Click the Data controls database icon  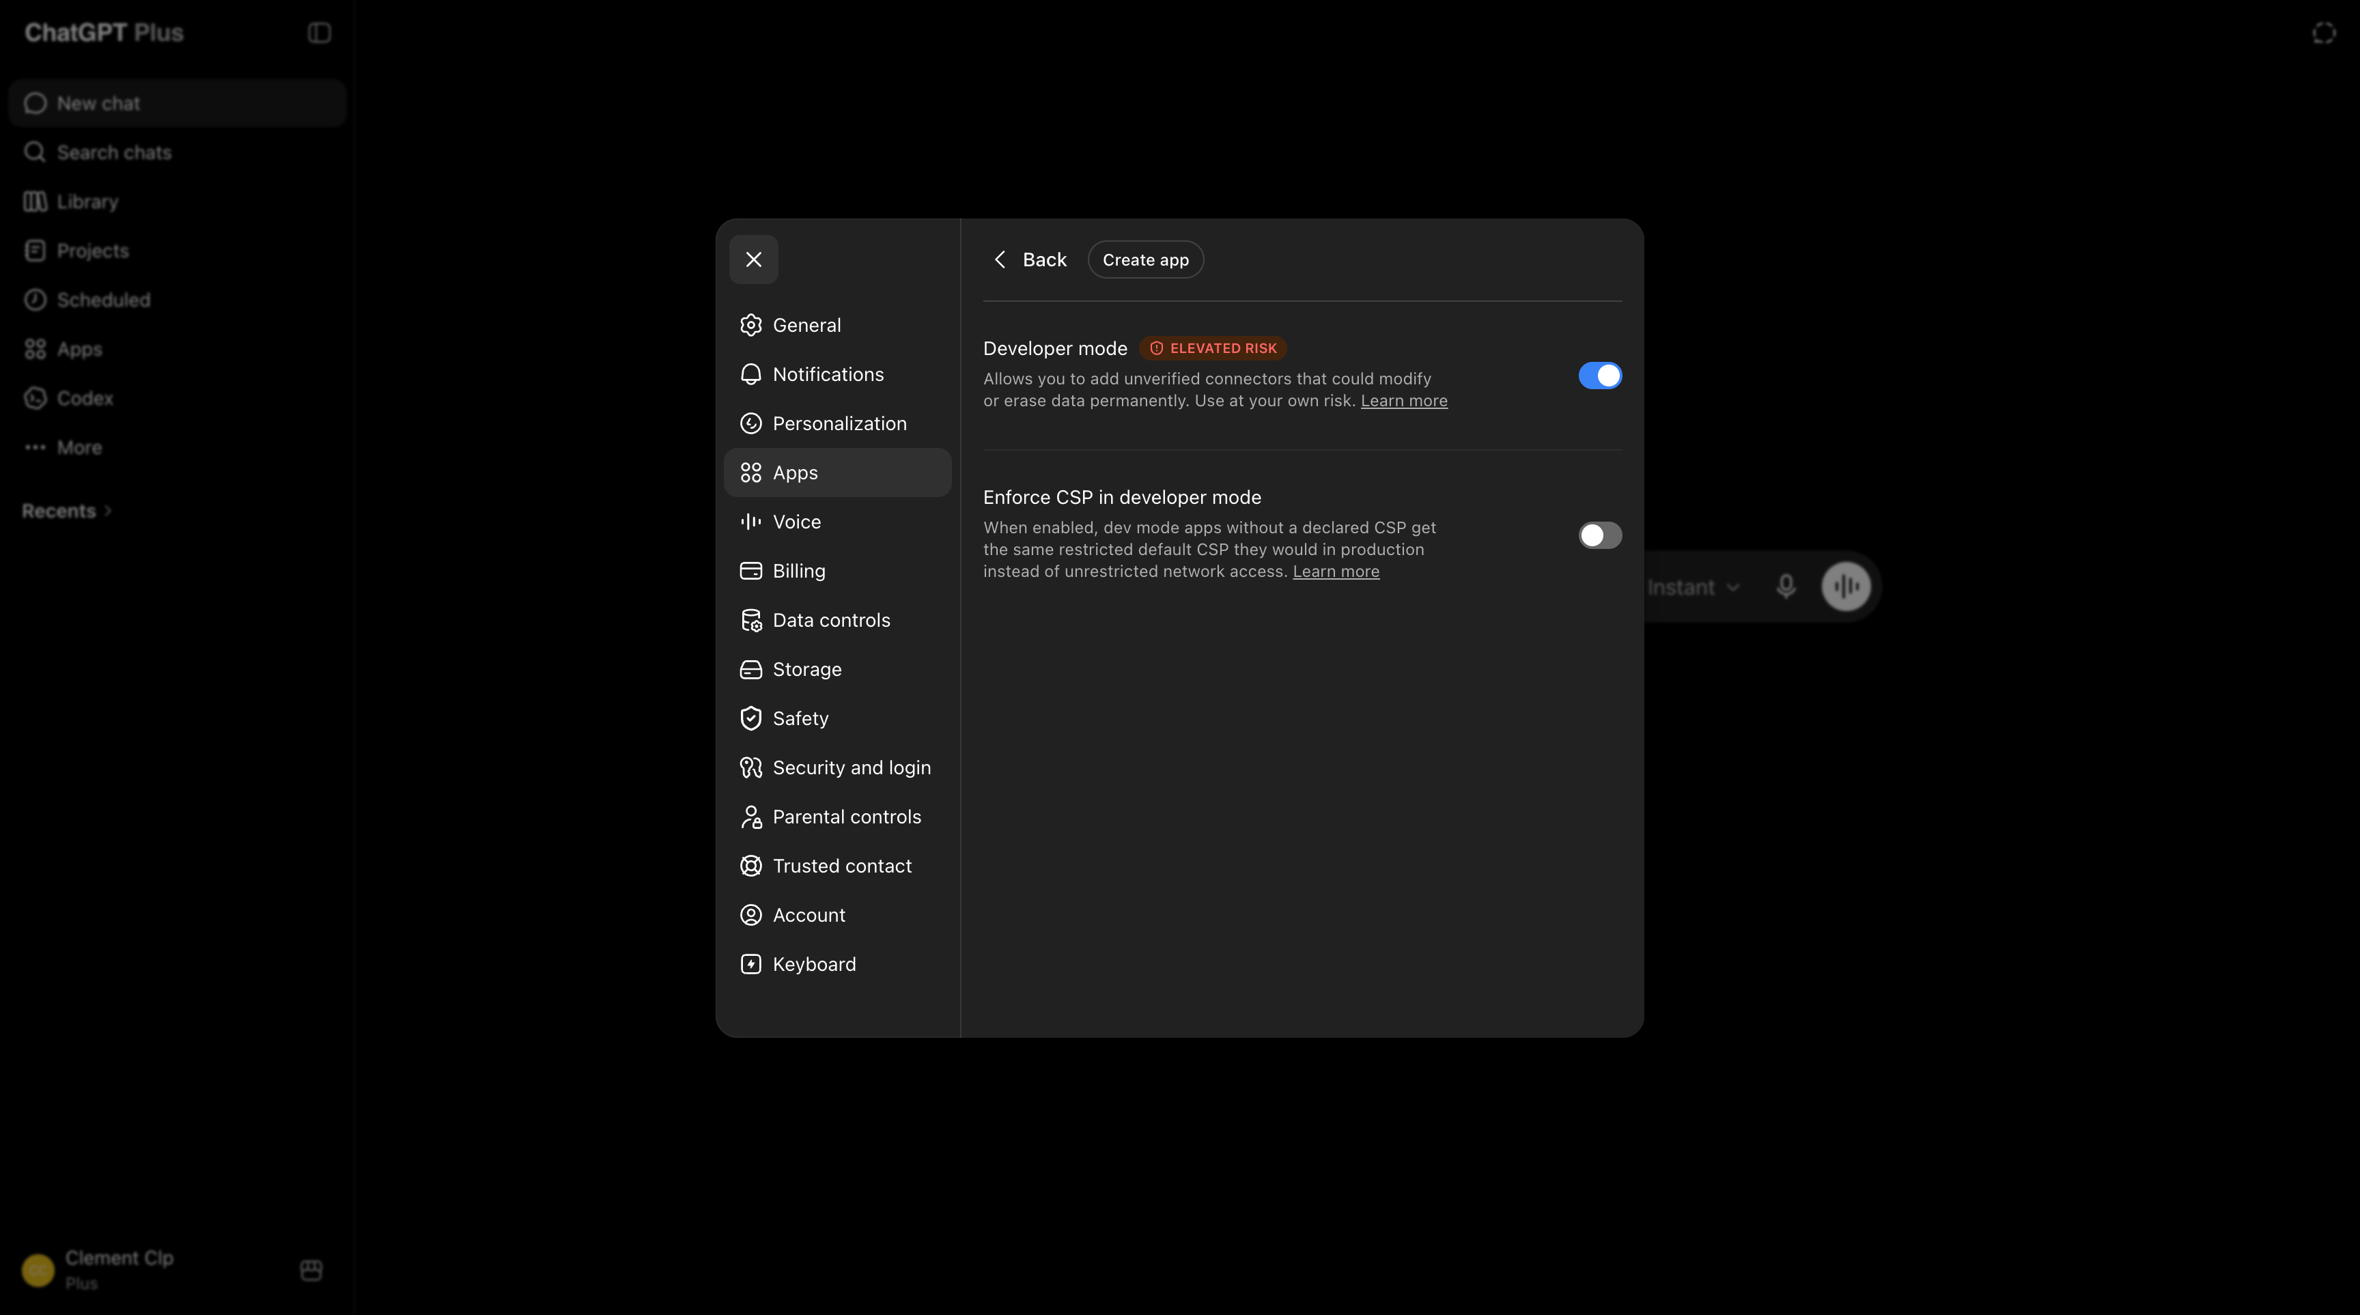pyautogui.click(x=750, y=620)
